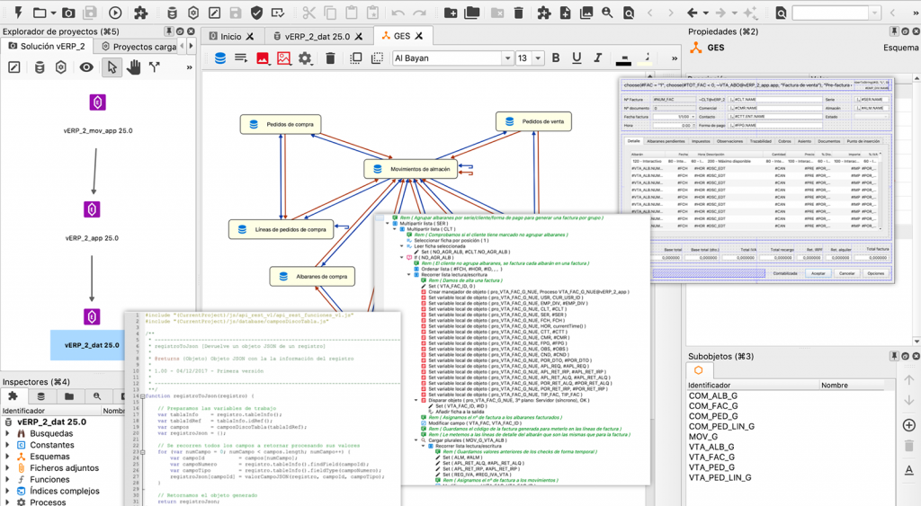Toggle underline text formatting
Screen dimensions: 921x506
[577, 58]
